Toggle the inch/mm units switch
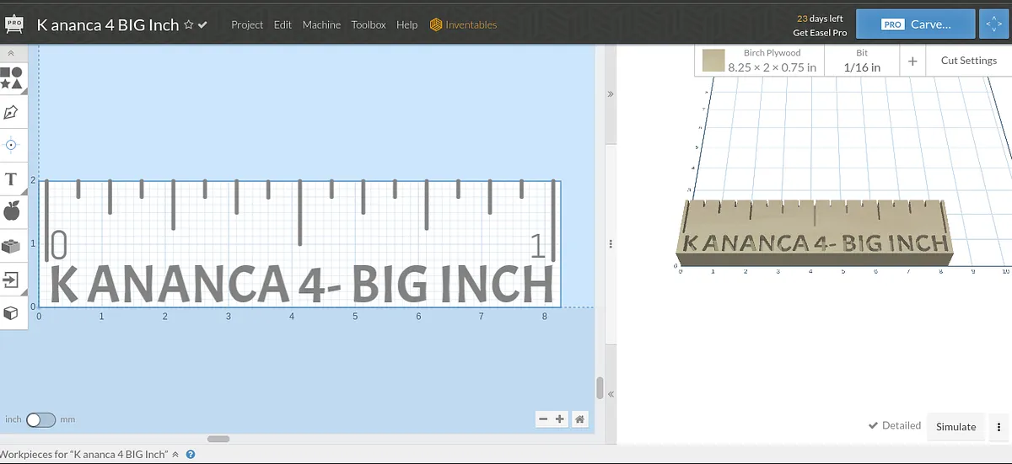This screenshot has height=464, width=1012. [x=40, y=419]
